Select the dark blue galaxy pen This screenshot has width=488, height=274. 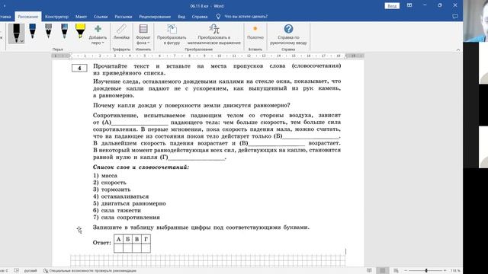tap(64, 31)
